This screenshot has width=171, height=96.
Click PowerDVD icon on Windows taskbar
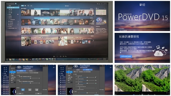(54, 59)
